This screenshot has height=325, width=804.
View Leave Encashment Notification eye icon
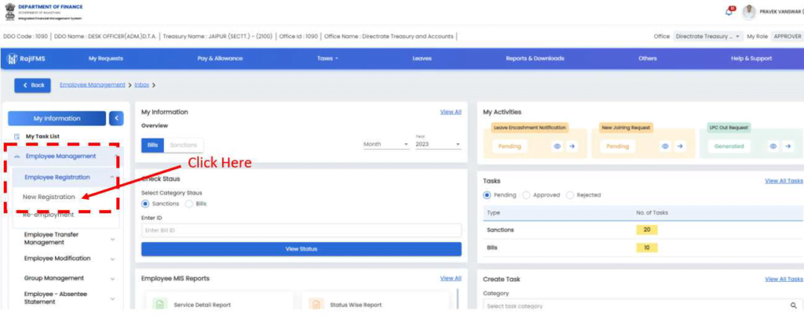click(x=557, y=146)
